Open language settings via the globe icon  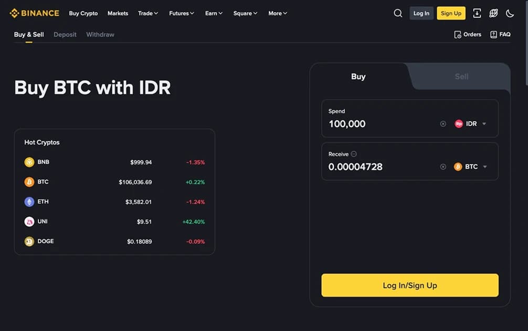493,13
